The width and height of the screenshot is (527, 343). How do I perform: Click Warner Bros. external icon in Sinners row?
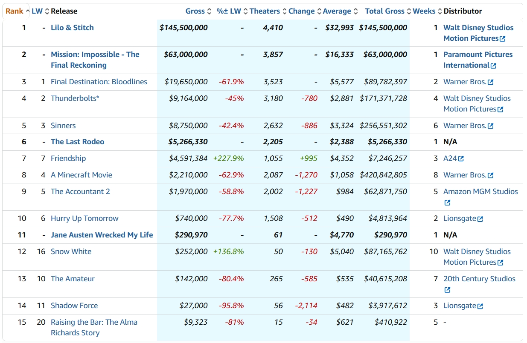[x=490, y=126]
